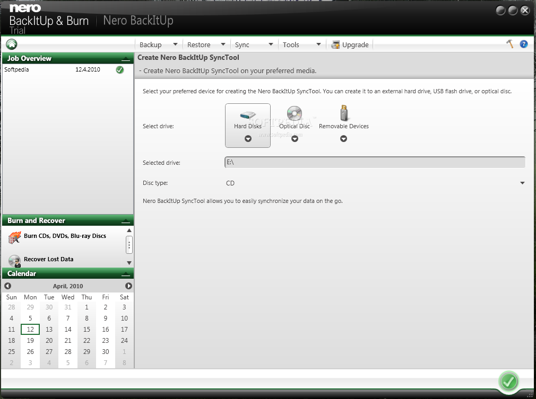
Task: Click the Recover Lost Data icon
Action: click(15, 261)
